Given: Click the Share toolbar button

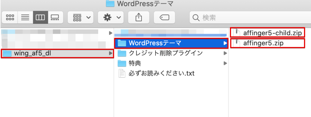Looking at the screenshot, I should click(138, 17).
